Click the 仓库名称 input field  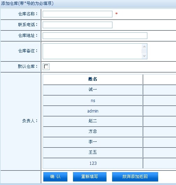coord(78,14)
